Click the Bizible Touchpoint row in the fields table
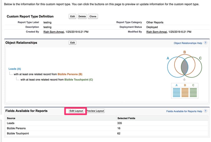211x142 pixels. pos(107,133)
